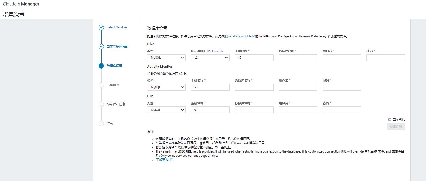Click the 自定义角色分配 completed step circle
The width and height of the screenshot is (426, 181).
(x=101, y=47)
